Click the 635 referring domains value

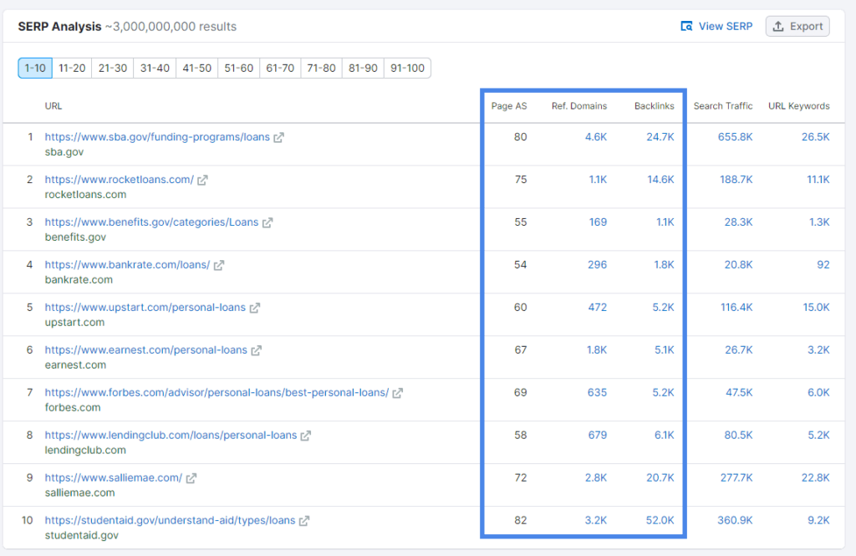click(597, 393)
